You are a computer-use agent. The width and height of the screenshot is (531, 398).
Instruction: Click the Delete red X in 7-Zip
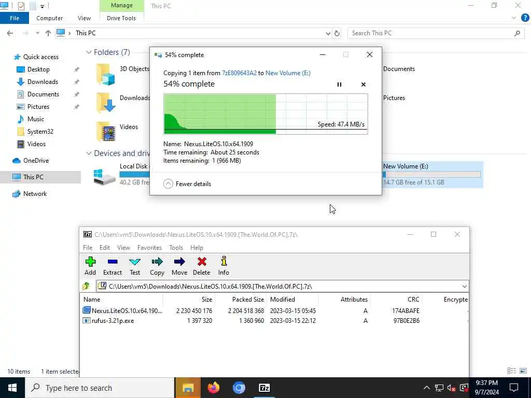tap(202, 262)
